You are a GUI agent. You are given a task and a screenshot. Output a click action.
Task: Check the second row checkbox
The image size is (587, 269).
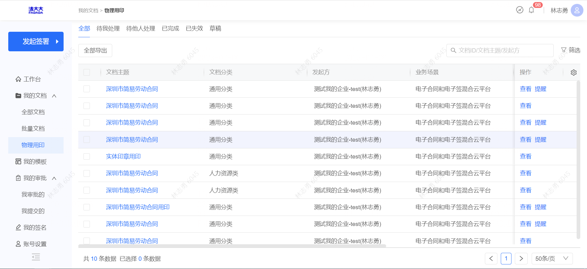pos(87,106)
